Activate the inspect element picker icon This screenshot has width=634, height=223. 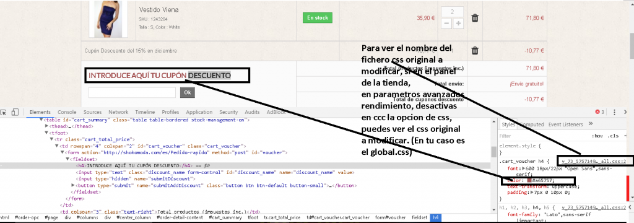click(x=4, y=112)
